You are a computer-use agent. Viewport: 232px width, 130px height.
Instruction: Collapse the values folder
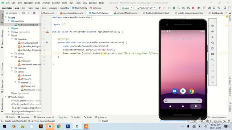click(12, 71)
